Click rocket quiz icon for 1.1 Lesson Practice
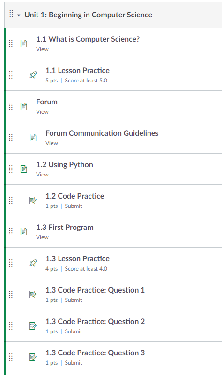The width and height of the screenshot is (222, 375). (33, 75)
